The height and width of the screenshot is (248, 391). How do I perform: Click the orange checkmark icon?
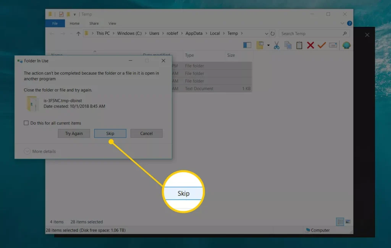coord(322,45)
